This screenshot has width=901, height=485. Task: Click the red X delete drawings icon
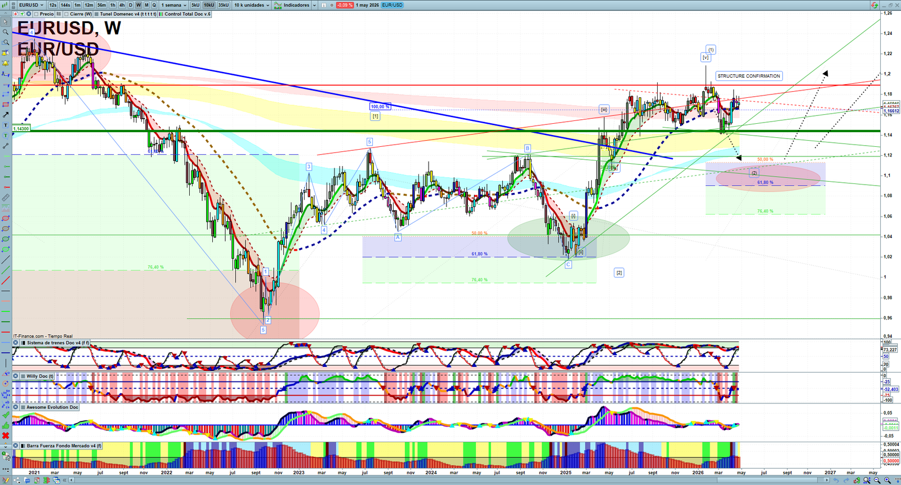point(5,435)
